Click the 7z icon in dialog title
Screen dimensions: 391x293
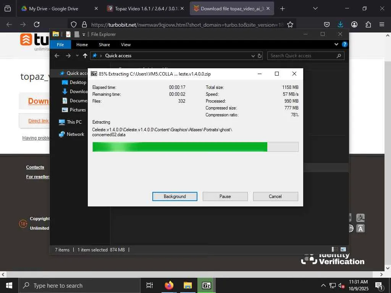click(94, 74)
